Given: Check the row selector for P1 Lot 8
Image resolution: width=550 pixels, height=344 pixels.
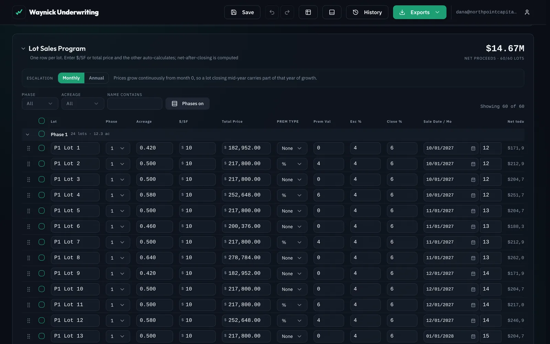Looking at the screenshot, I should (x=42, y=258).
